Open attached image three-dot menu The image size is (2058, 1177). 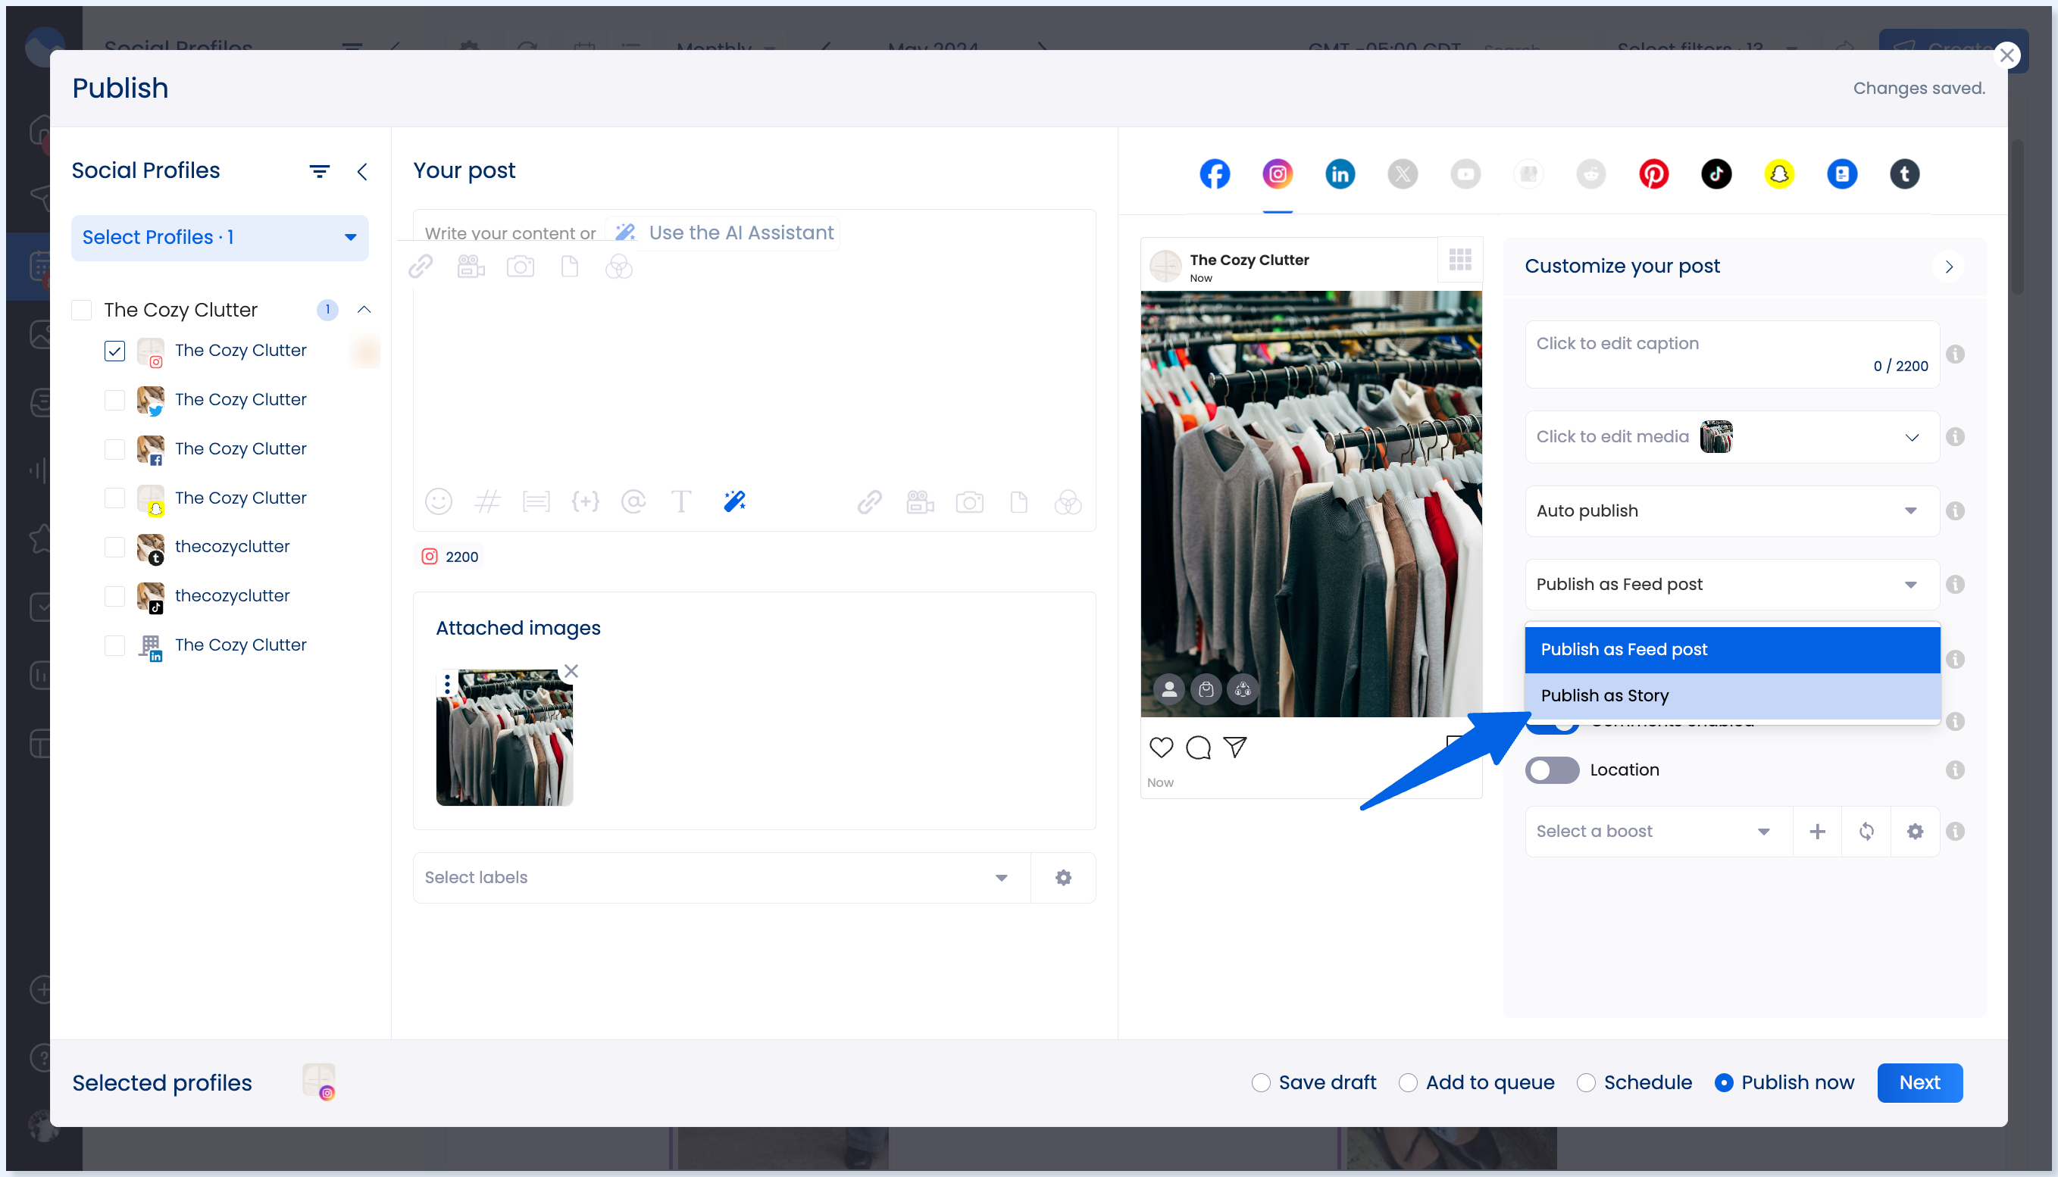click(x=447, y=685)
